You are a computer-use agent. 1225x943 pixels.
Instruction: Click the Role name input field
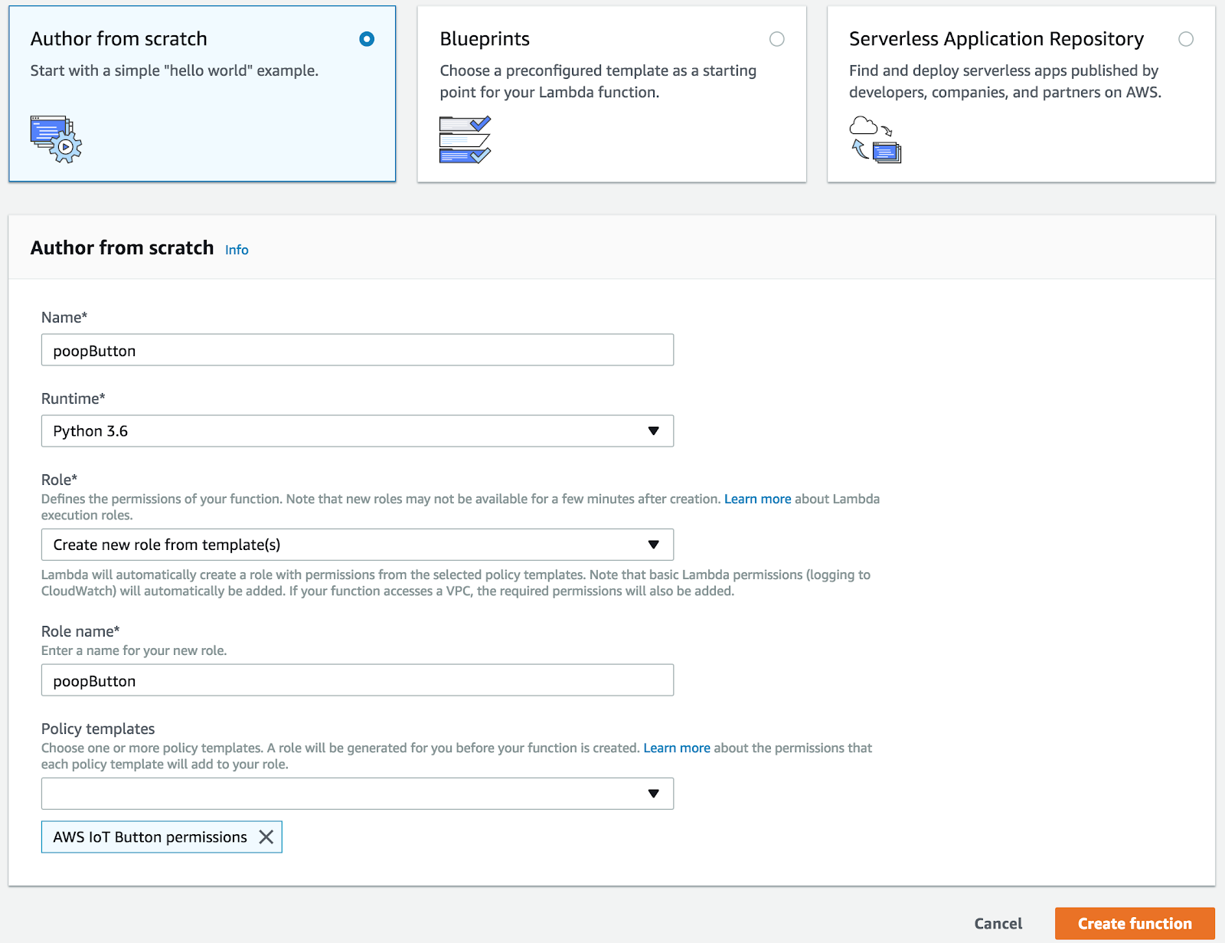click(x=358, y=680)
